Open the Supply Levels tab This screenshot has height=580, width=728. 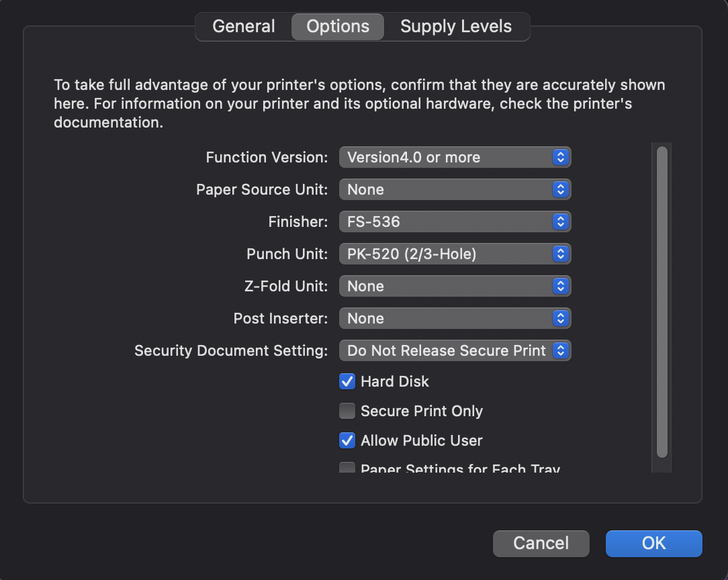click(x=455, y=27)
